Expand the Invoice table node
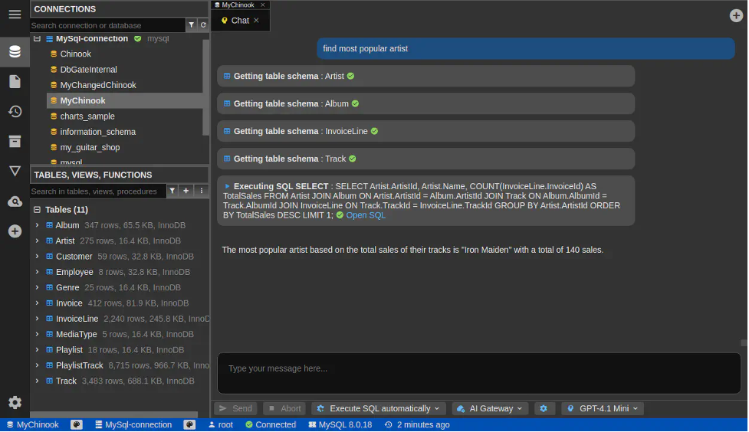This screenshot has width=749, height=432. pyautogui.click(x=38, y=303)
